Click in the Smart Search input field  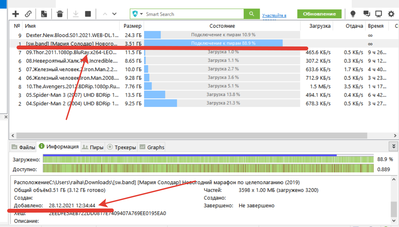[x=192, y=14]
